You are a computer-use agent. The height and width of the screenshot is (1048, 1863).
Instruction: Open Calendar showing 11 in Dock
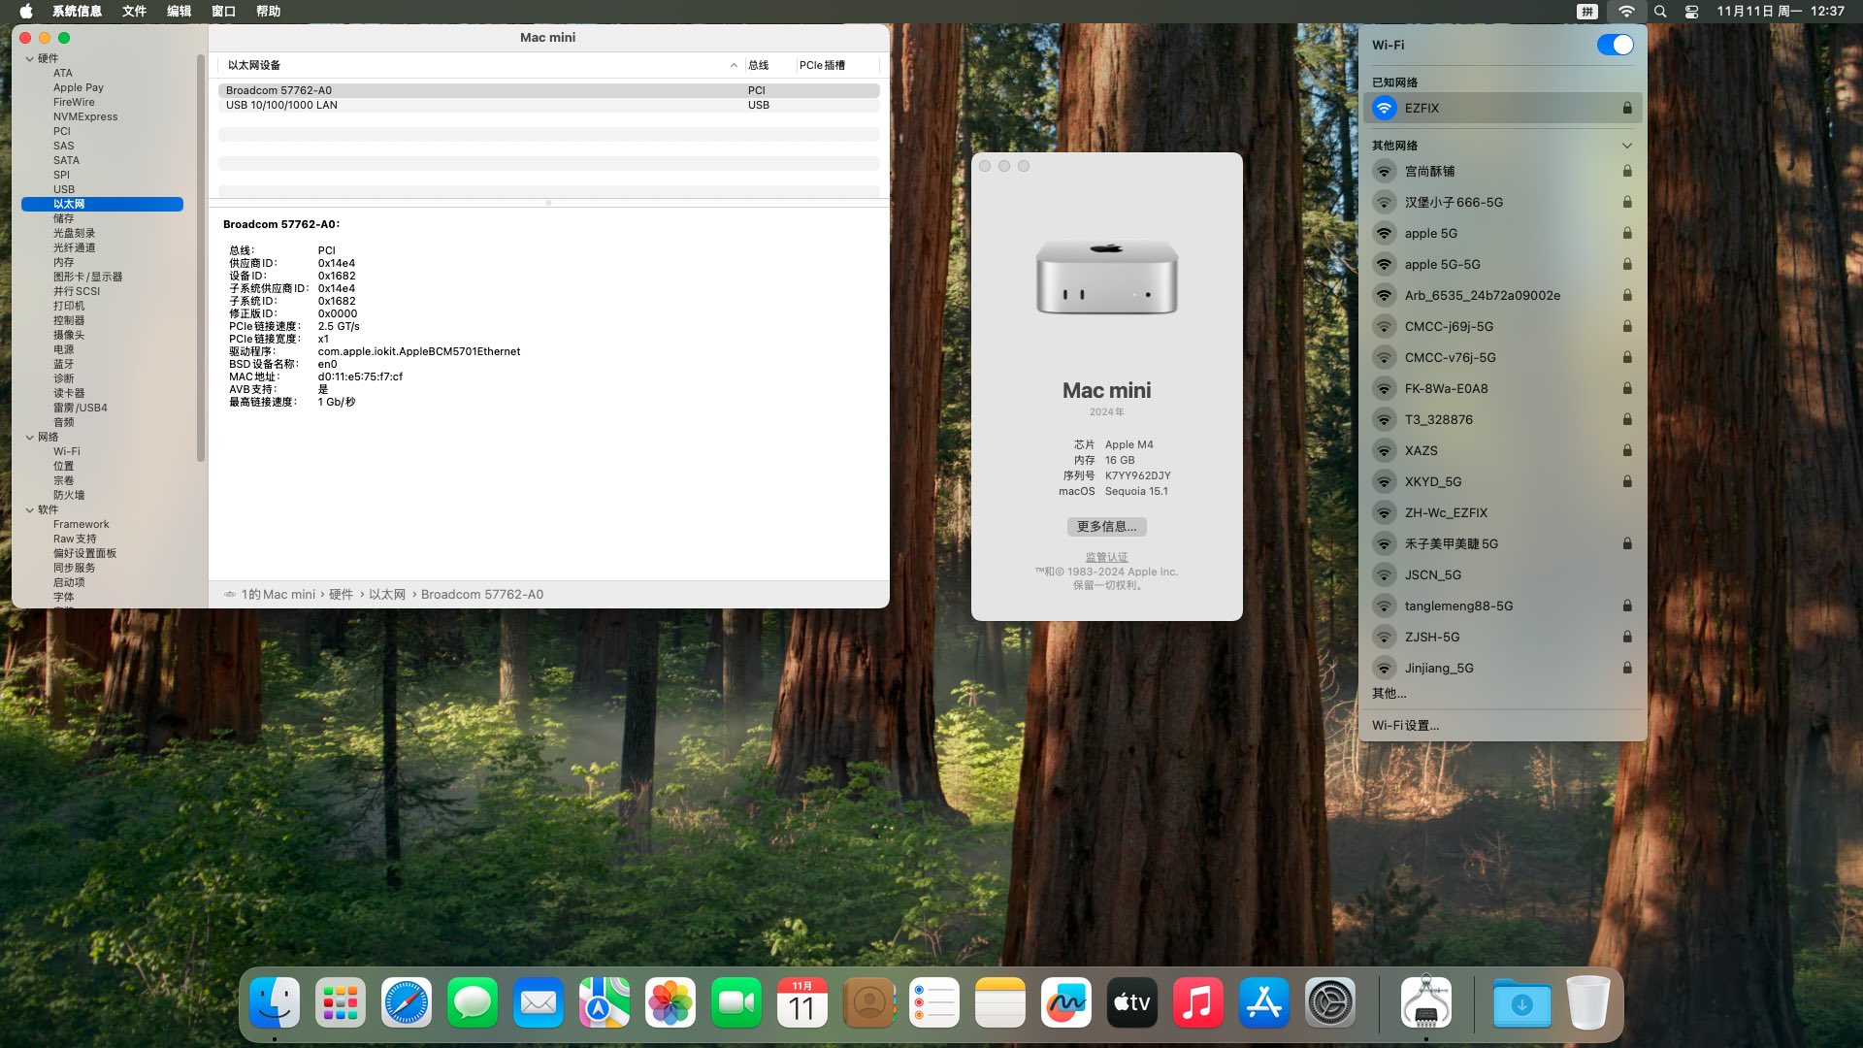click(802, 1002)
